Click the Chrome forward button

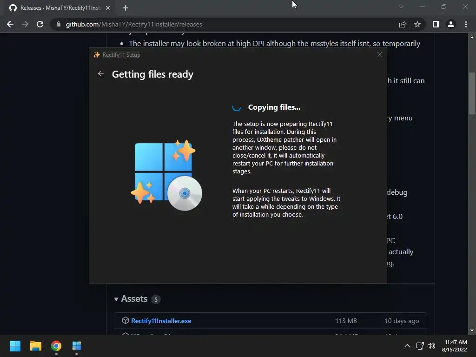pyautogui.click(x=25, y=24)
